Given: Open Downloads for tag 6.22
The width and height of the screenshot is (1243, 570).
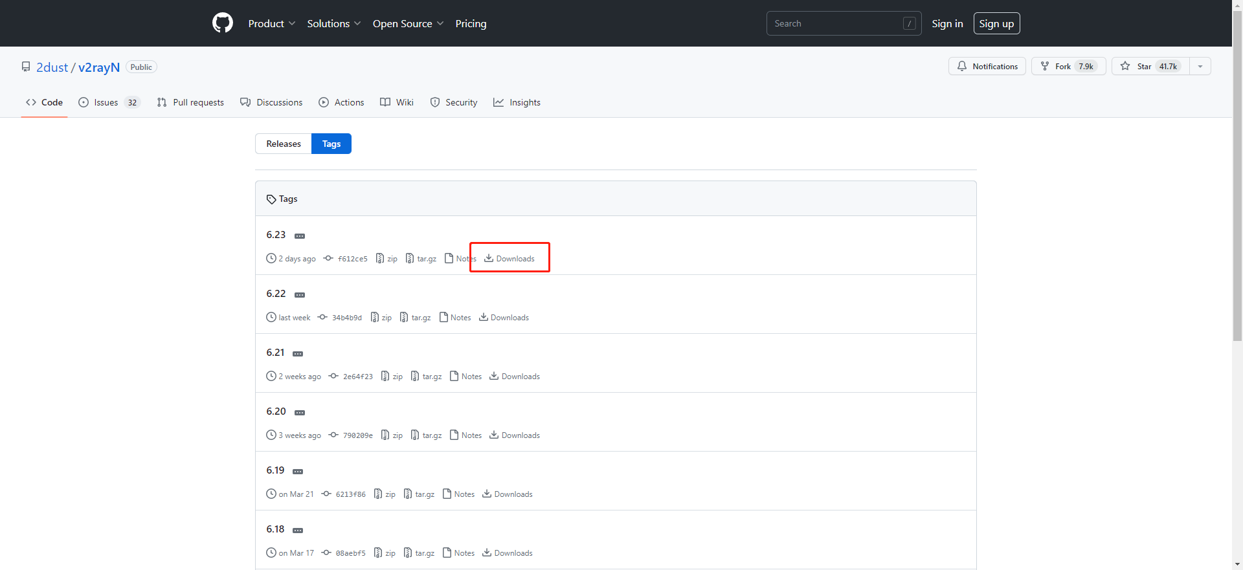Looking at the screenshot, I should [504, 318].
